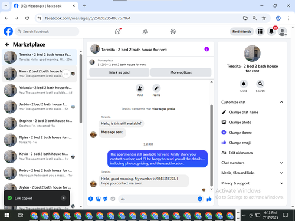Click the message Aa input field
Screen dimensions: 295x221
(158, 199)
